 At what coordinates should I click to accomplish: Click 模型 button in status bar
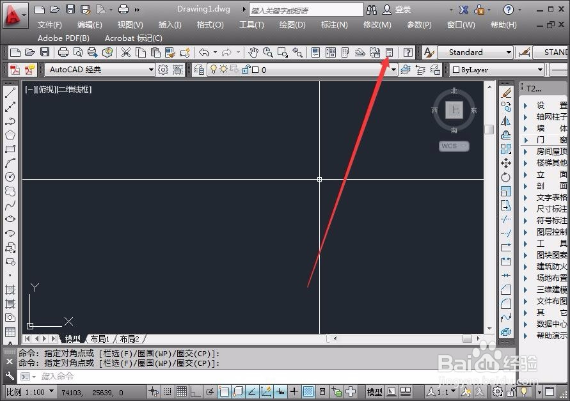click(x=374, y=392)
